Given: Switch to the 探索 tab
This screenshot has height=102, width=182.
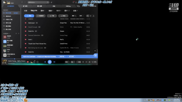Looking at the screenshot, I should point(54,6).
